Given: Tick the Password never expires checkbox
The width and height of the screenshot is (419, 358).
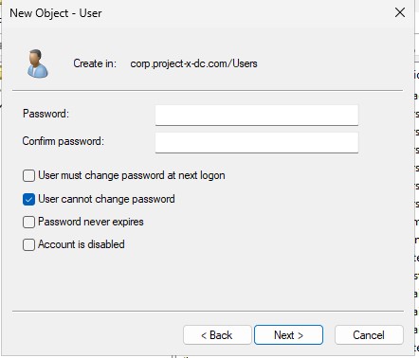Looking at the screenshot, I should (x=28, y=222).
